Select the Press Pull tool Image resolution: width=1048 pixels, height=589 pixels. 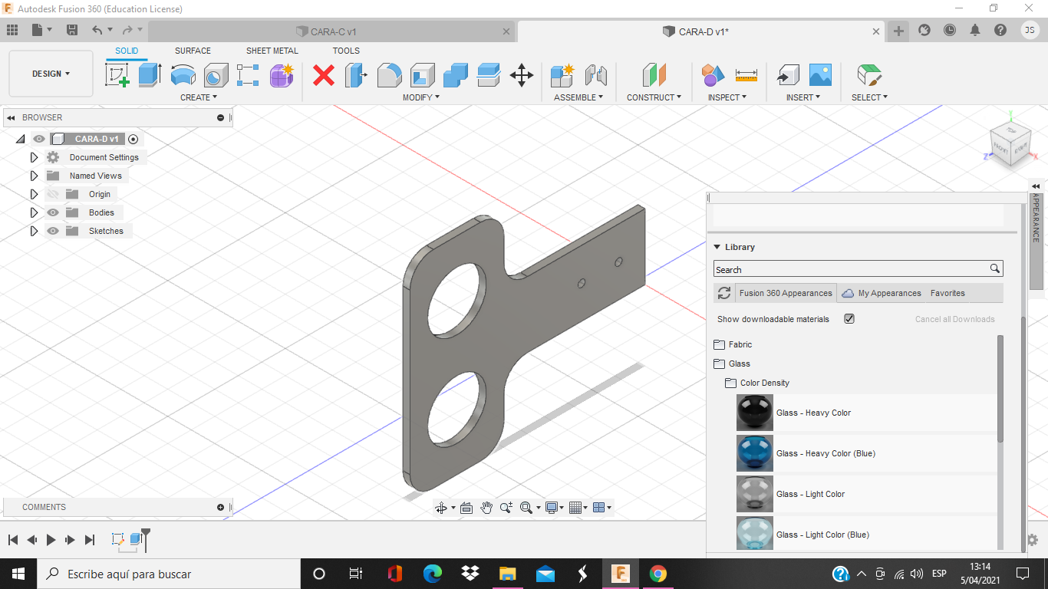pos(356,75)
